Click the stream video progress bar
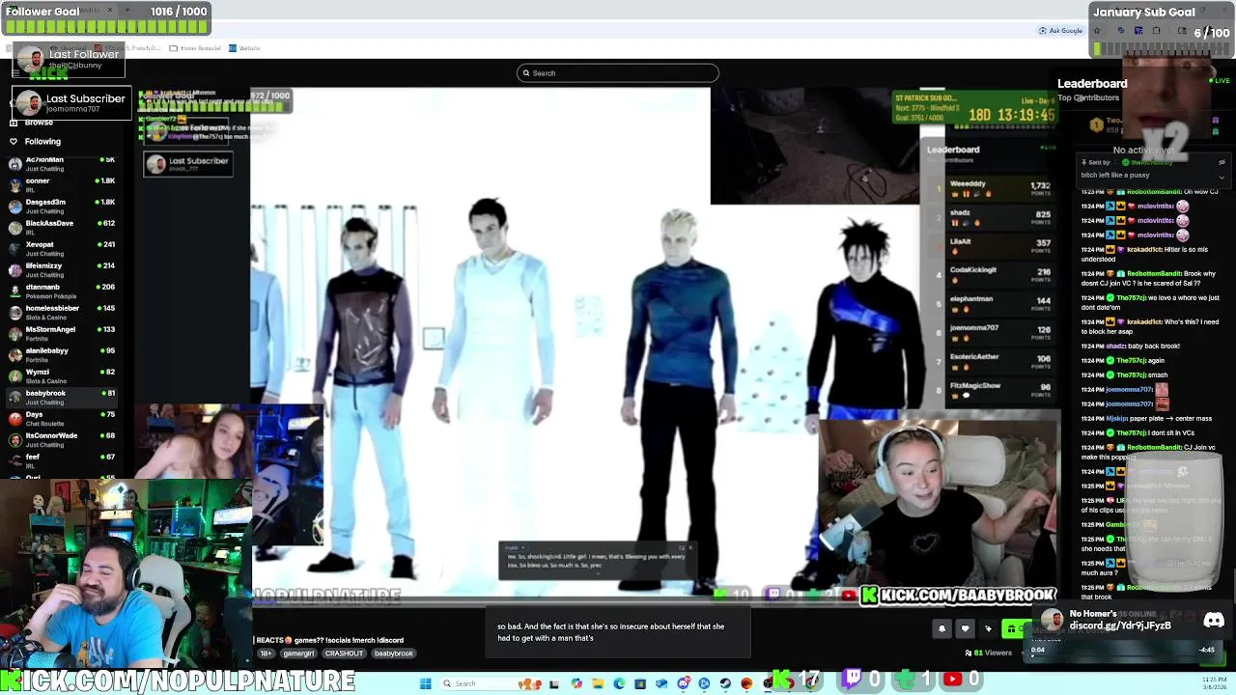This screenshot has height=695, width=1236. [x=657, y=604]
